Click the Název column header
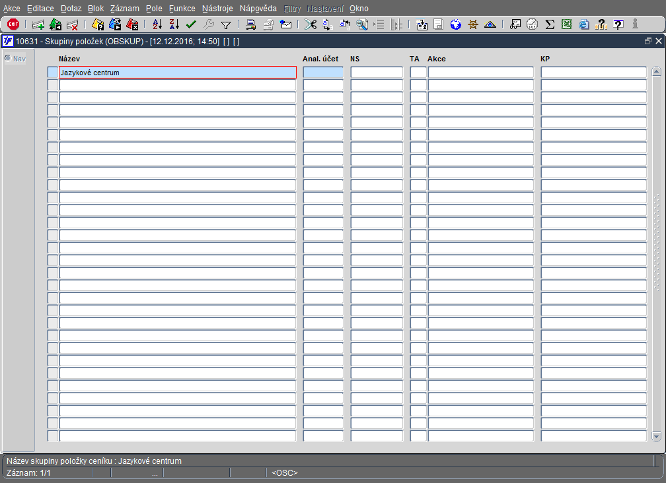 click(x=69, y=59)
